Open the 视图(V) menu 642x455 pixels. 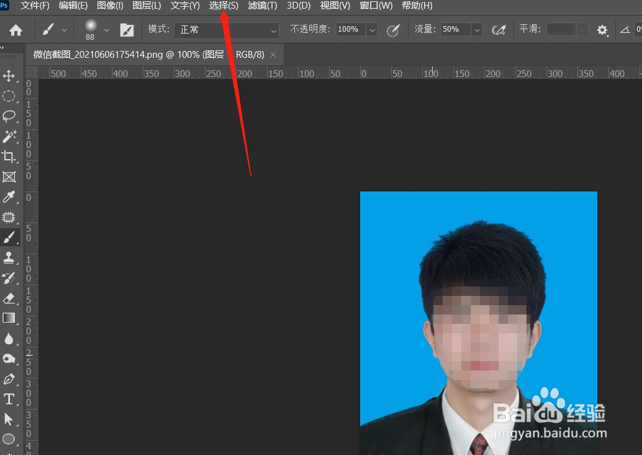[335, 6]
